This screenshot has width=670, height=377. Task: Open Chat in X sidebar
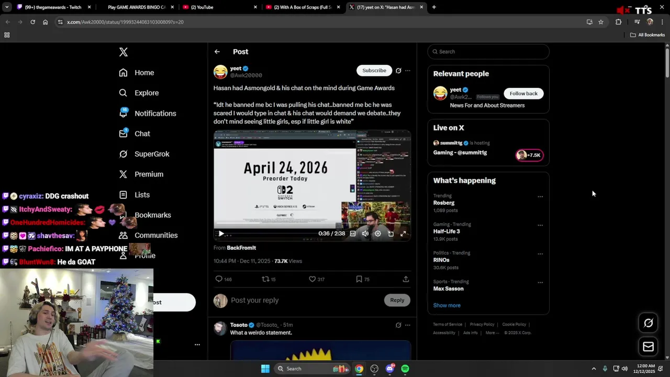pyautogui.click(x=135, y=134)
